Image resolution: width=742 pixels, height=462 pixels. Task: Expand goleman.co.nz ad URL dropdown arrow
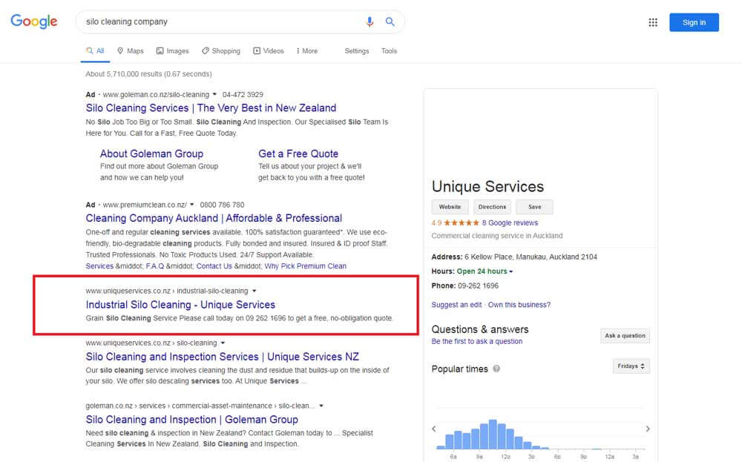[x=214, y=95]
